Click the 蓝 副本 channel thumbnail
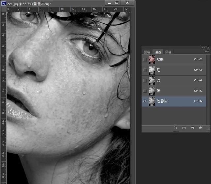The width and height of the screenshot is (211, 184). [x=152, y=101]
